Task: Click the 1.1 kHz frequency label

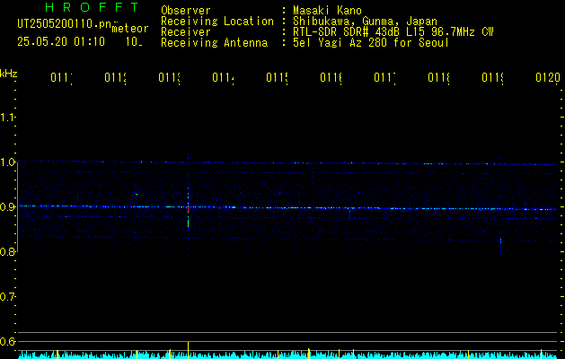Action: tap(7, 118)
